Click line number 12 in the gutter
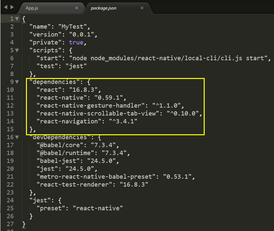 click(x=10, y=106)
